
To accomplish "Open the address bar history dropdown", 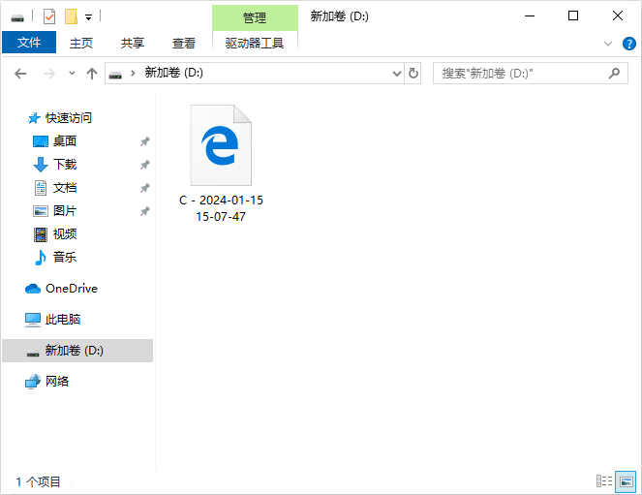I will [x=396, y=74].
